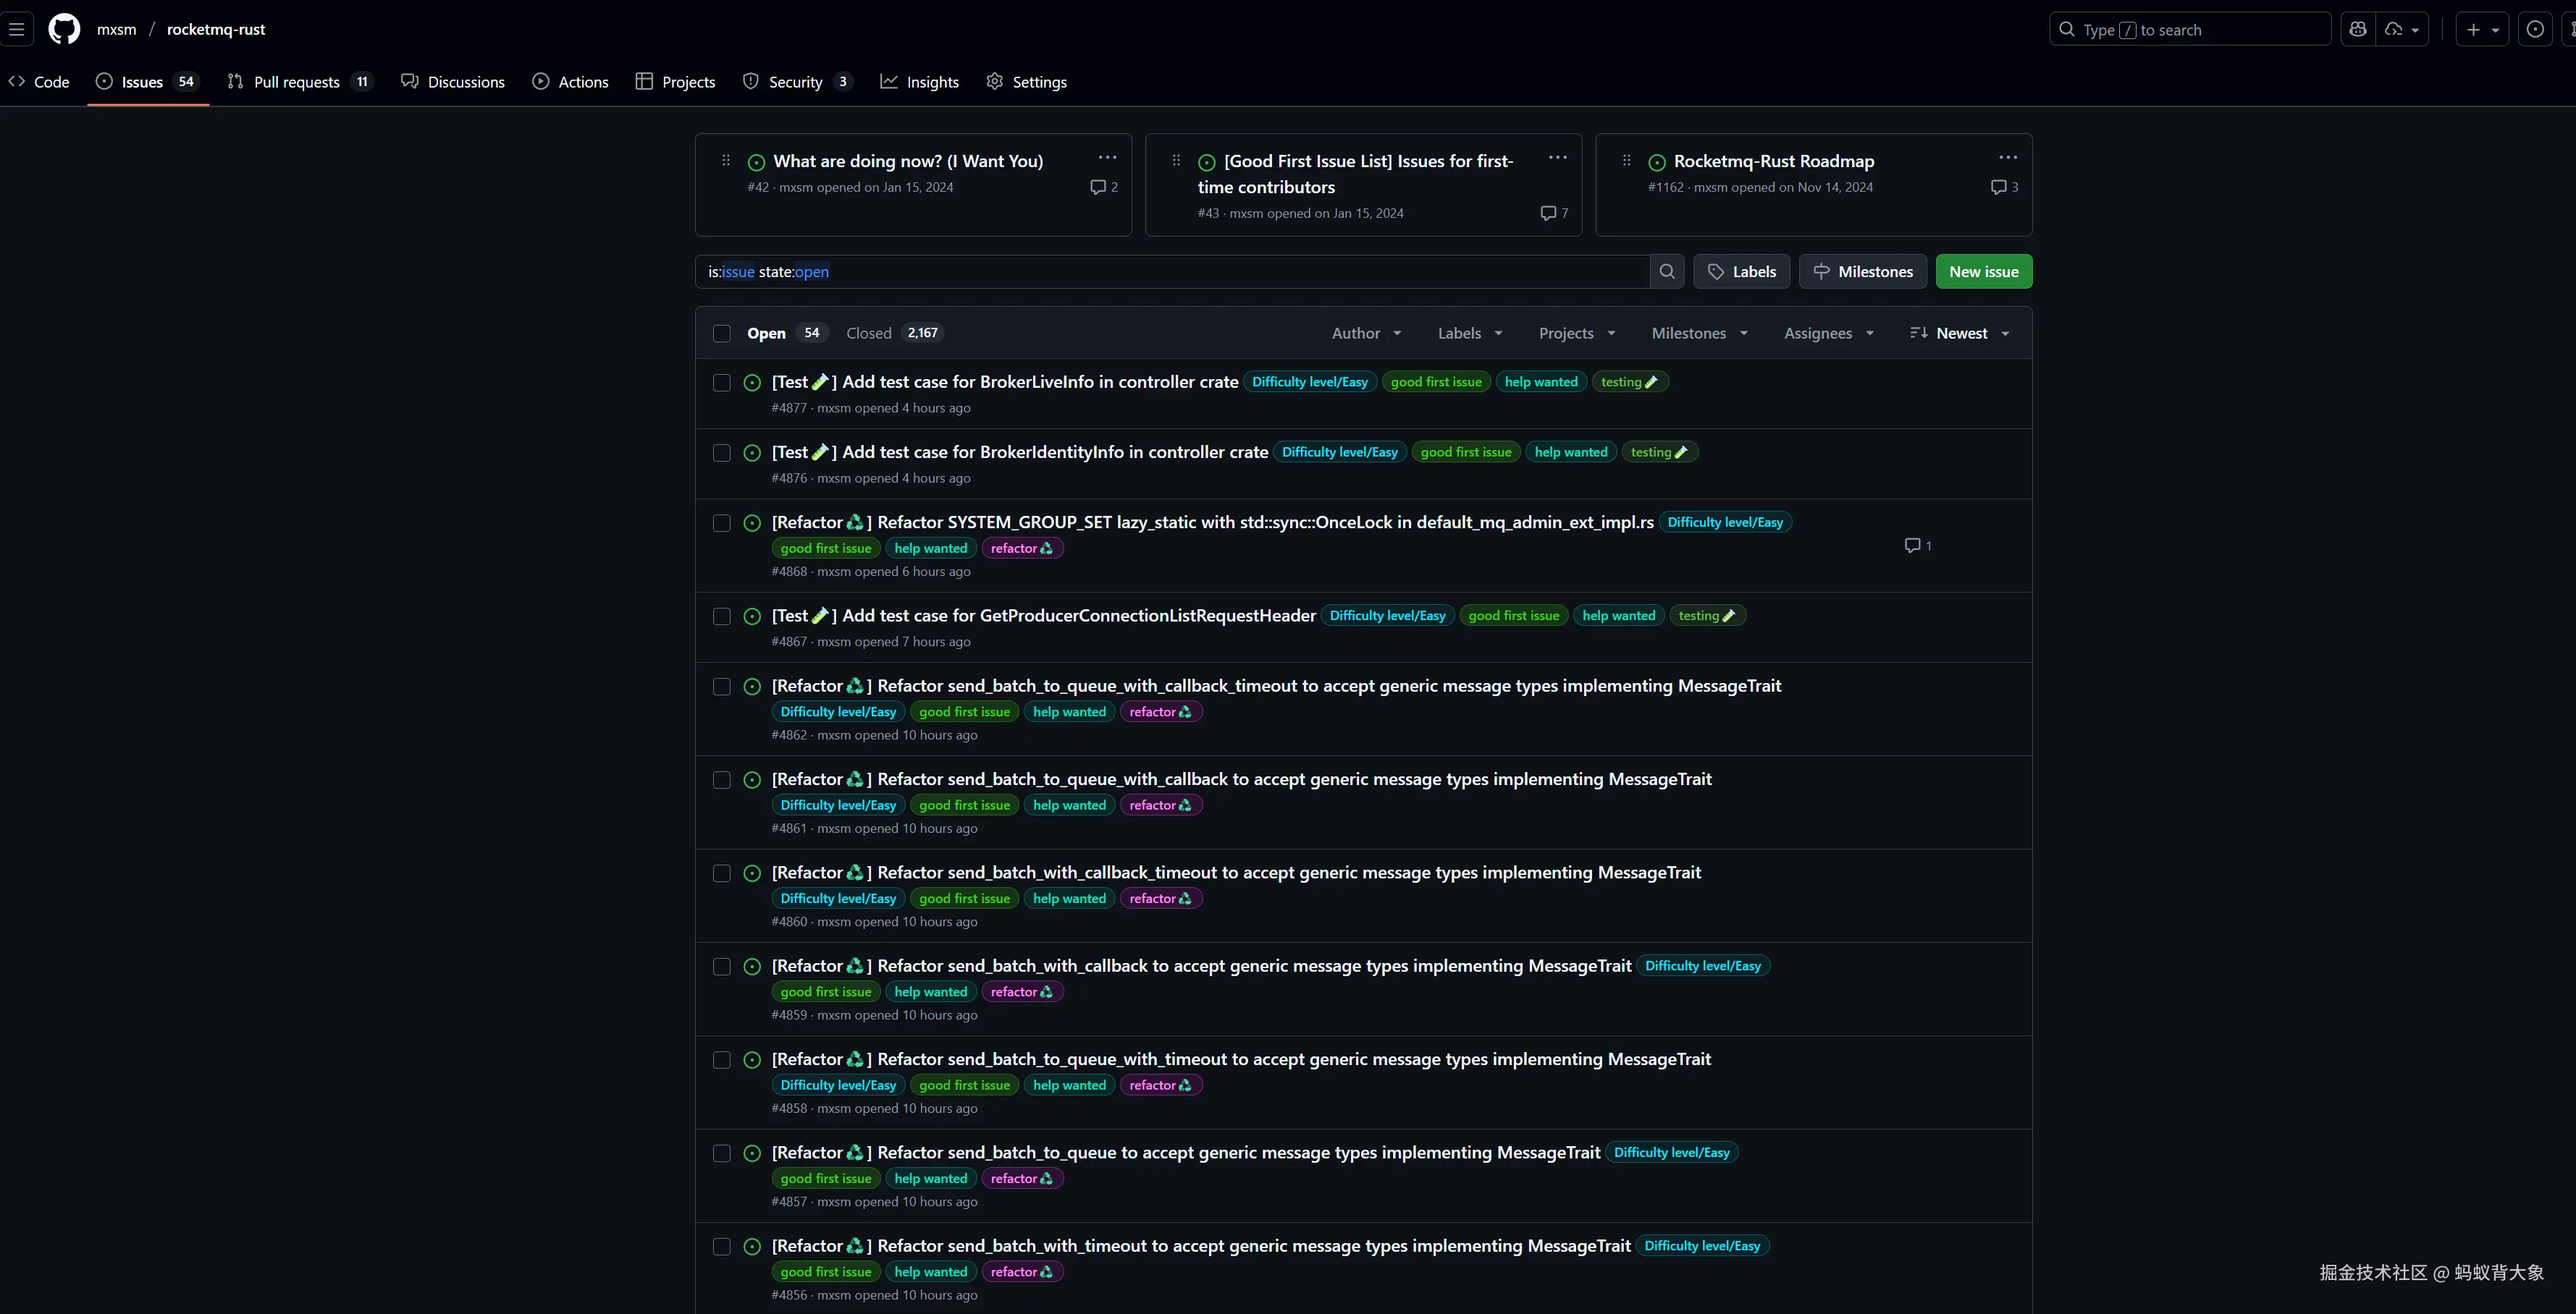Viewport: 2576px width, 1314px height.
Task: Select the checkbox for the GetProducerConnectionListRequestHeader issue
Action: coord(722,616)
